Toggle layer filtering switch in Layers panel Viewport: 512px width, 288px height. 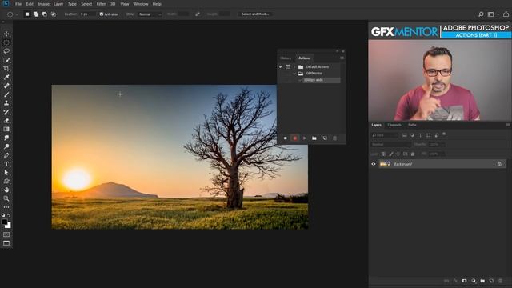[x=444, y=134]
